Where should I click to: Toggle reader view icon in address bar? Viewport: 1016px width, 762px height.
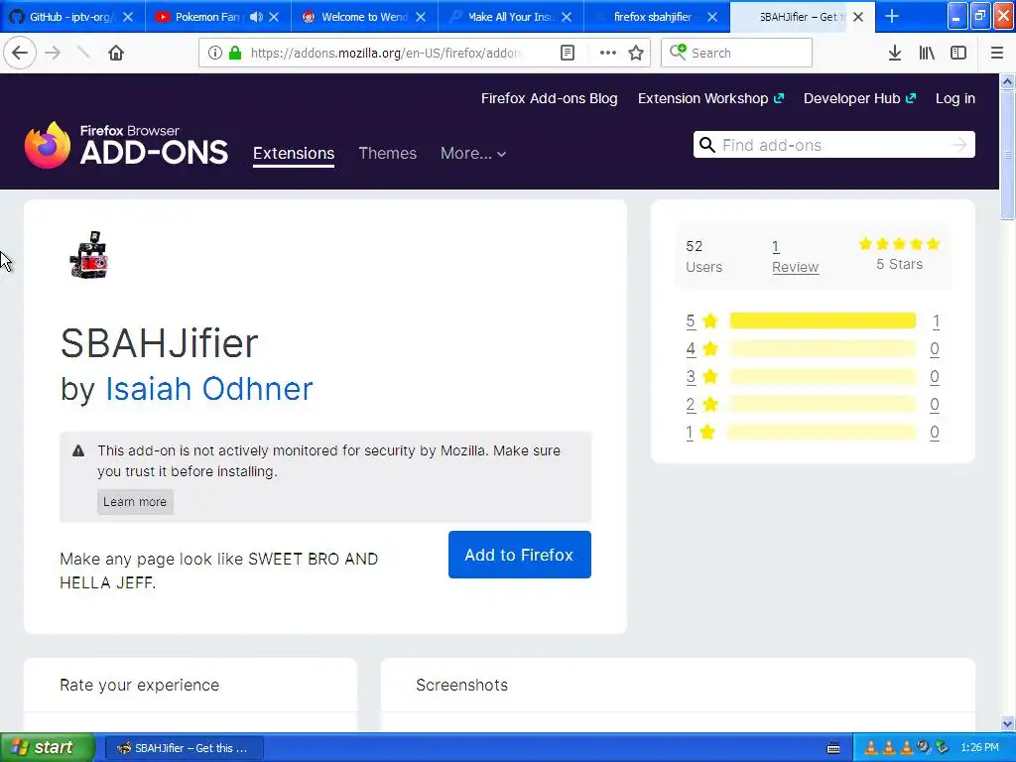(x=567, y=53)
